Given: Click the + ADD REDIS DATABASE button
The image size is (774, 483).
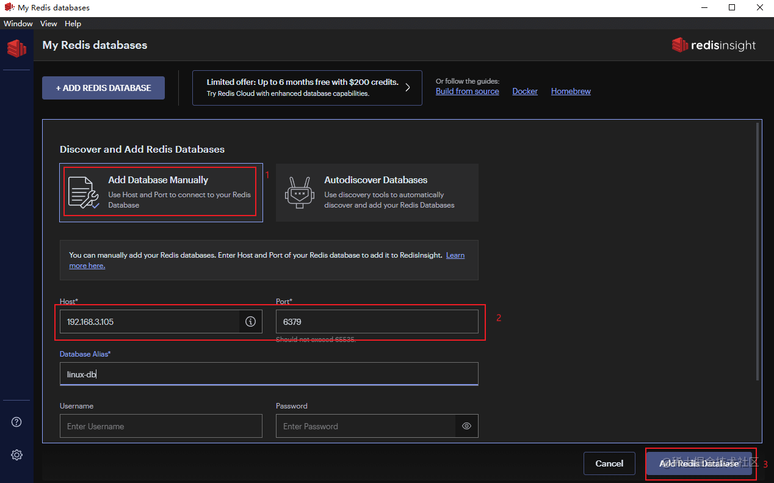Looking at the screenshot, I should point(104,88).
